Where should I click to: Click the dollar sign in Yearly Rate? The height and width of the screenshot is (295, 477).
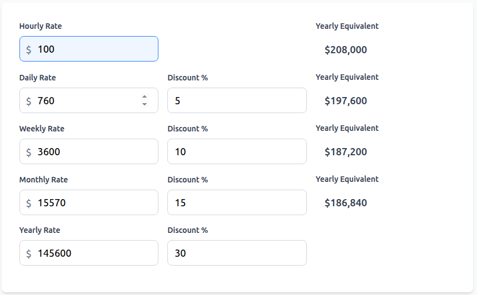[29, 253]
